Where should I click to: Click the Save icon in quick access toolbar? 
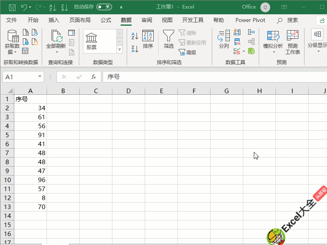click(x=12, y=7)
